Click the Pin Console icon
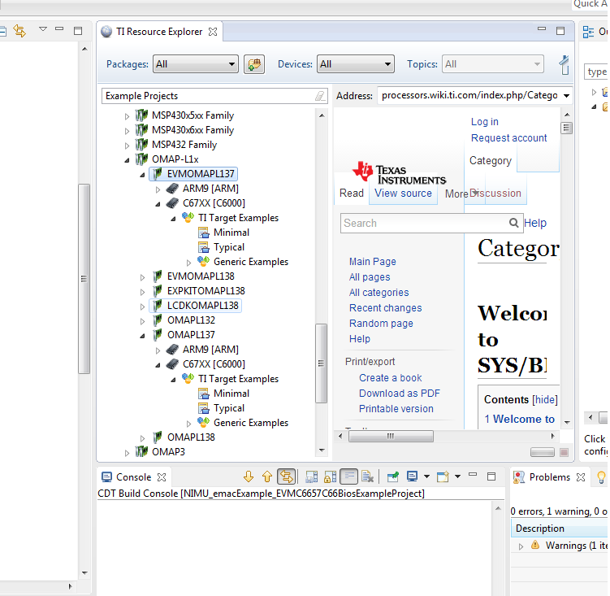This screenshot has width=610, height=596. (393, 476)
